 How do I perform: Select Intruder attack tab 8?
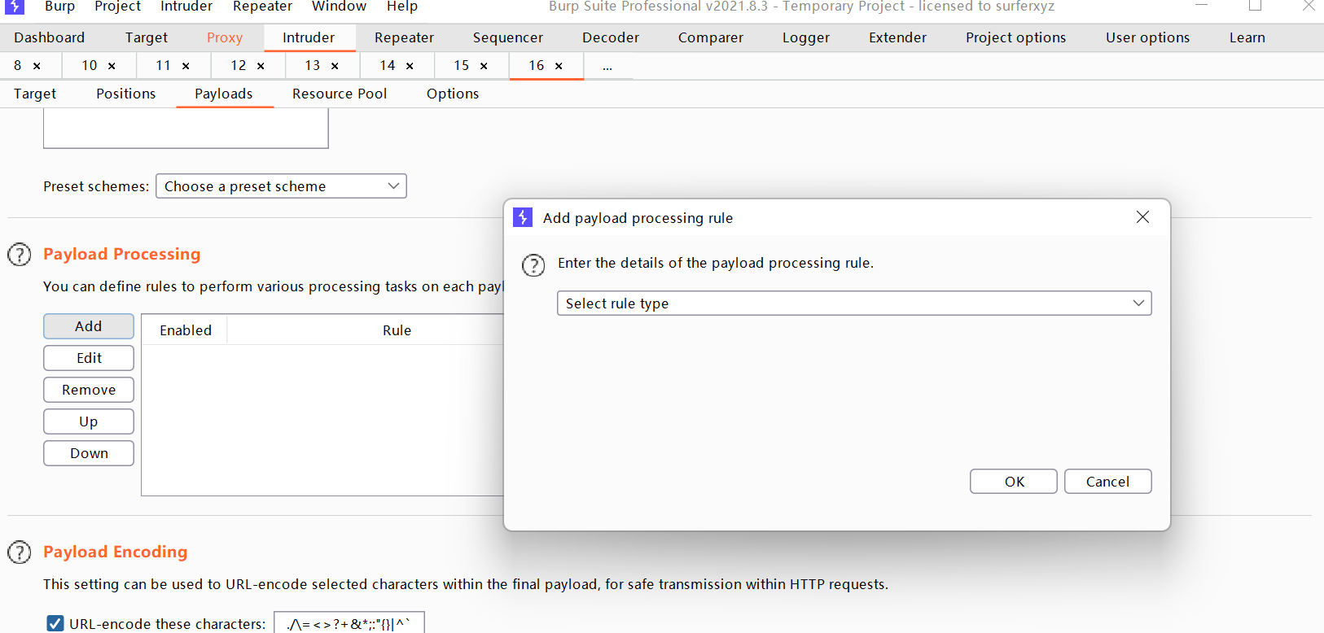(x=18, y=65)
